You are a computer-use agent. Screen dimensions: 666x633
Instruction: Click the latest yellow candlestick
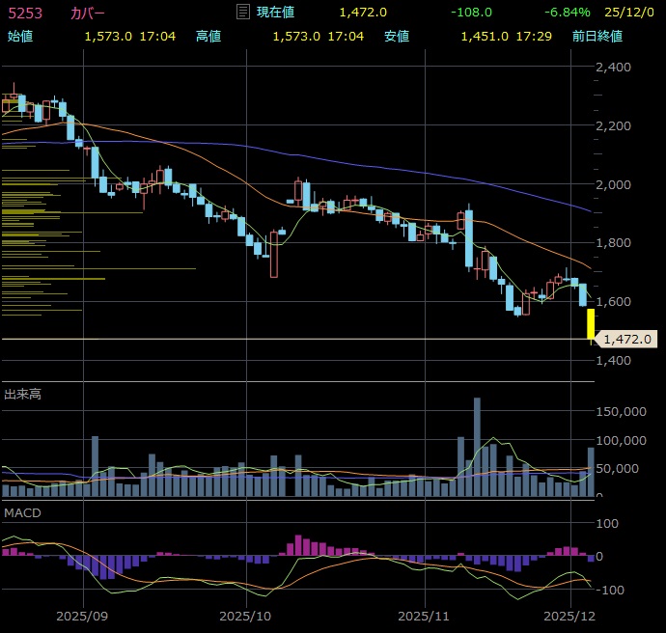591,324
